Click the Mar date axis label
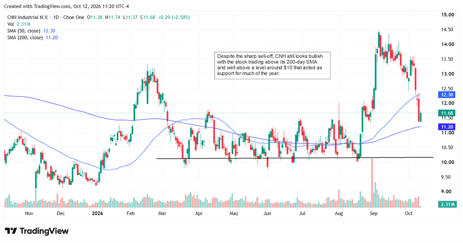This screenshot has height=243, width=463. [x=162, y=213]
